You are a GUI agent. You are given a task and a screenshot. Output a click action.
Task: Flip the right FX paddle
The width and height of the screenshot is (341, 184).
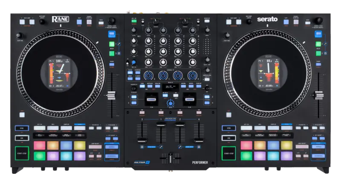coord(190,99)
